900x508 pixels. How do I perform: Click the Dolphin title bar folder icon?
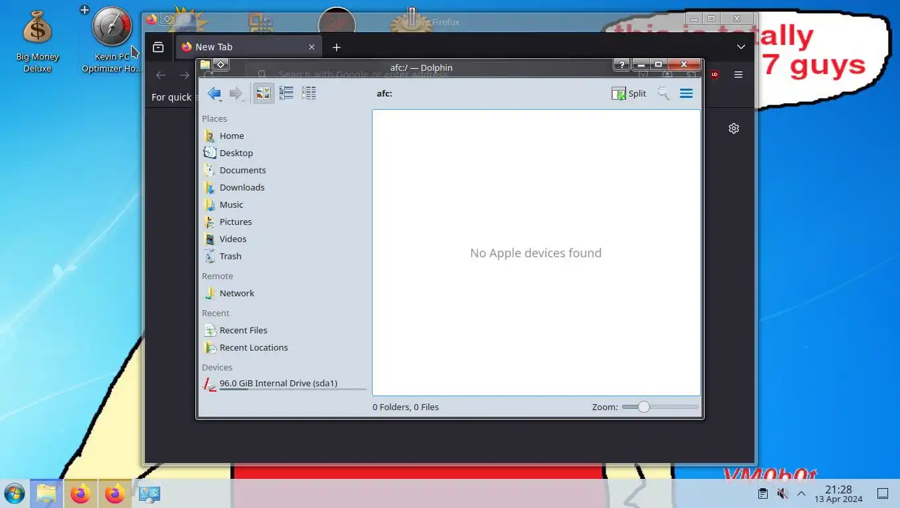[205, 65]
